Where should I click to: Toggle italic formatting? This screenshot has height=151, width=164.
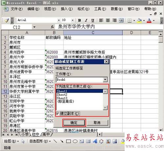(86, 20)
